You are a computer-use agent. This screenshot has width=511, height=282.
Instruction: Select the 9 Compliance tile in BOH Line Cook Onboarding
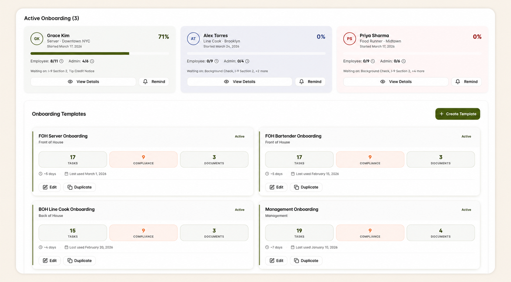point(143,233)
